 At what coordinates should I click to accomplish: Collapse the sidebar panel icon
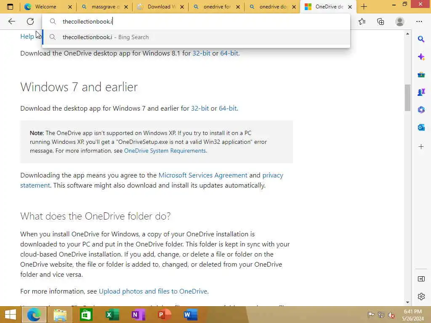[421, 279]
